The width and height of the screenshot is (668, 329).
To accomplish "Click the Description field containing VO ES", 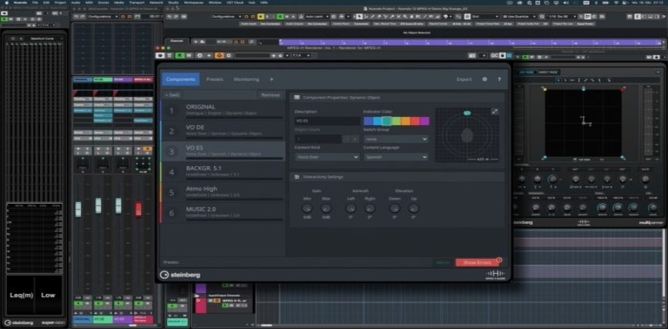I will click(x=327, y=121).
